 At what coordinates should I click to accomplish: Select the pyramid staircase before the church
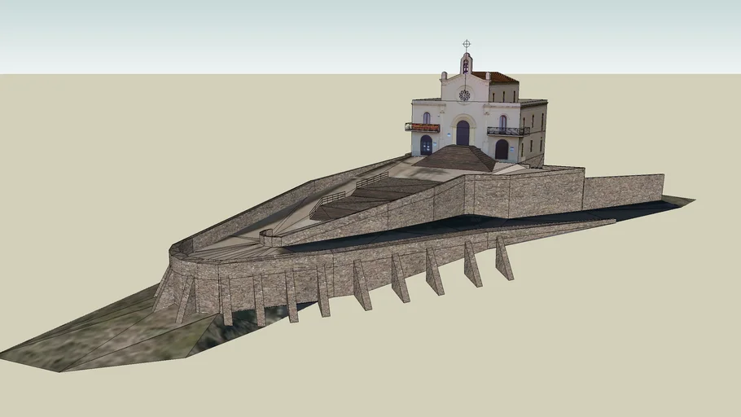[459, 158]
